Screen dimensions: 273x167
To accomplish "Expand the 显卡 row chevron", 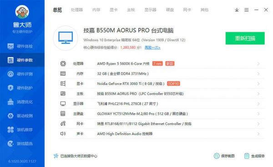I will [258, 84].
